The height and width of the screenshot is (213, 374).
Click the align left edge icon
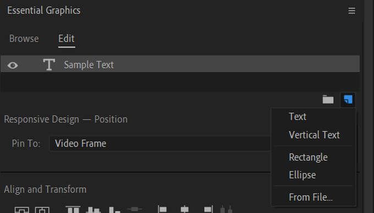click(x=162, y=209)
